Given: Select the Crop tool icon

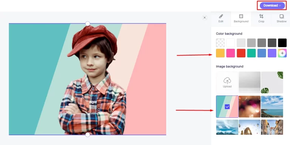Looking at the screenshot, I should tap(261, 16).
